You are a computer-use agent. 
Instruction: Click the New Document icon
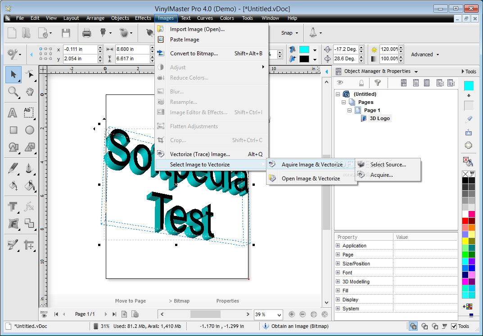(x=12, y=33)
